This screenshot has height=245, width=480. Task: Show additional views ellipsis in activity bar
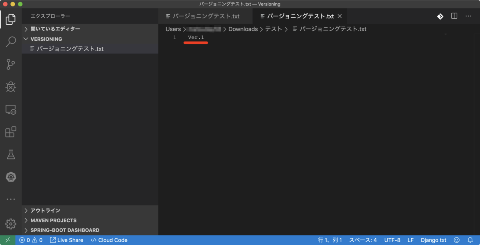point(11,199)
